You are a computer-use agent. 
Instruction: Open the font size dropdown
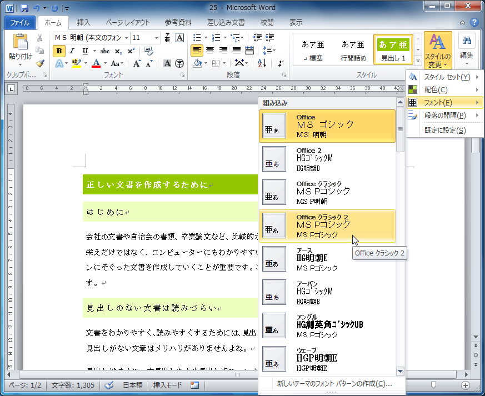(157, 38)
